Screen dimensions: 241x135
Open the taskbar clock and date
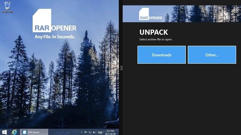click(x=110, y=132)
